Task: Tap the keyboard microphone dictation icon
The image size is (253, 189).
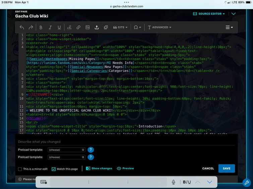Action: tap(174, 182)
